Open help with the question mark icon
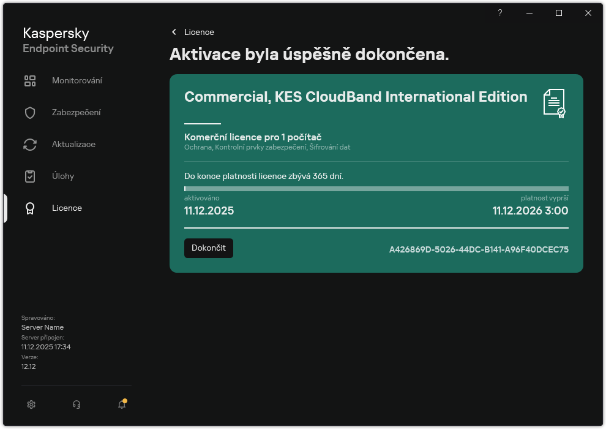This screenshot has height=429, width=606. click(499, 13)
